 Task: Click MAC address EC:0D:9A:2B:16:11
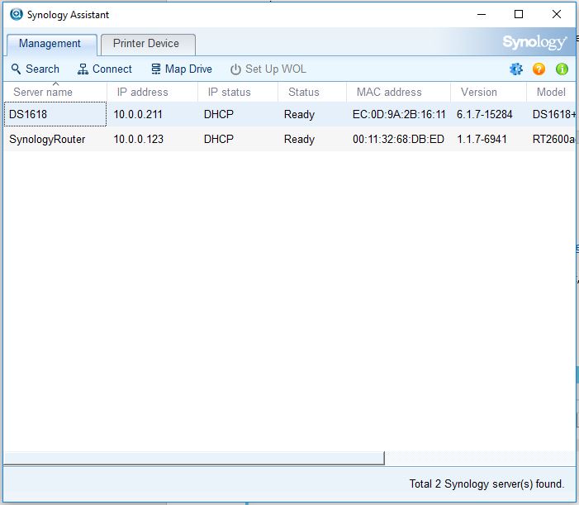399,115
